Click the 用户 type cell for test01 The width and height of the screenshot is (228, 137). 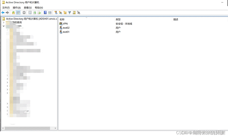coord(118,32)
